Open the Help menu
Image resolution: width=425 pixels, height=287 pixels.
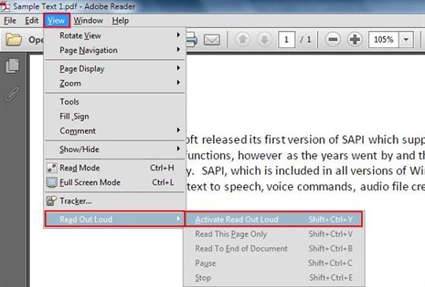click(x=120, y=20)
